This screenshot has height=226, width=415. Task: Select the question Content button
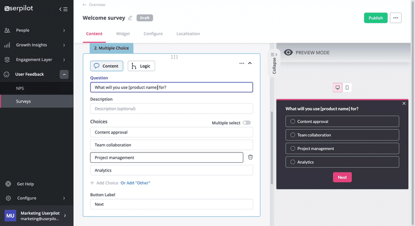click(x=107, y=66)
